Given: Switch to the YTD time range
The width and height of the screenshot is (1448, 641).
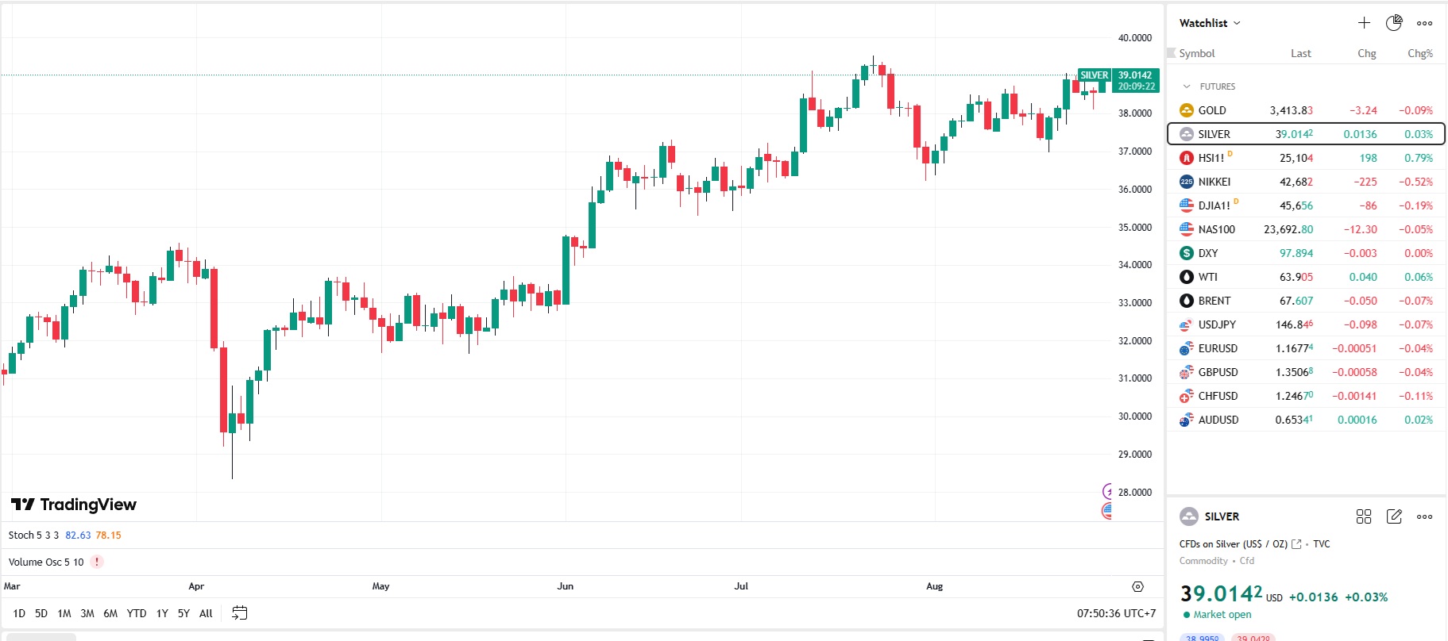Looking at the screenshot, I should pyautogui.click(x=137, y=613).
